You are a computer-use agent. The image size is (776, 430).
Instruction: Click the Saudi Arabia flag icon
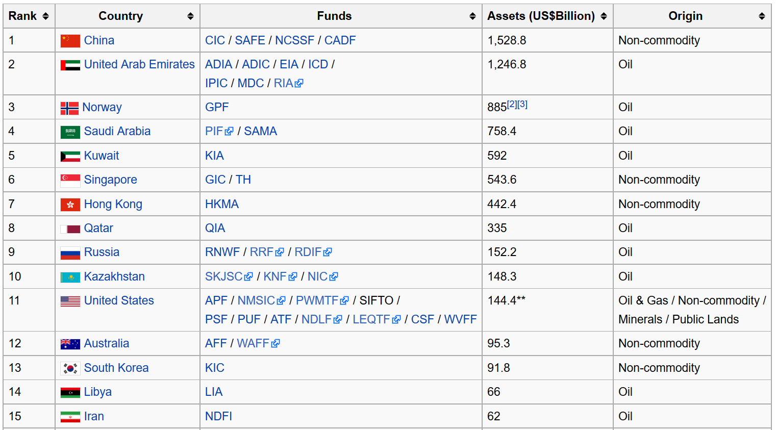[70, 132]
